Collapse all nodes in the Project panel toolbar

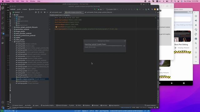(x=41, y=12)
